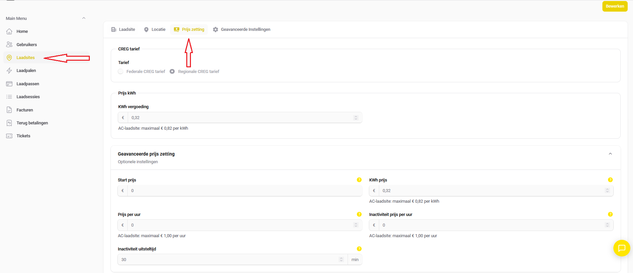Open Tickets menu item
Screen dimensions: 633x273
[47, 136]
